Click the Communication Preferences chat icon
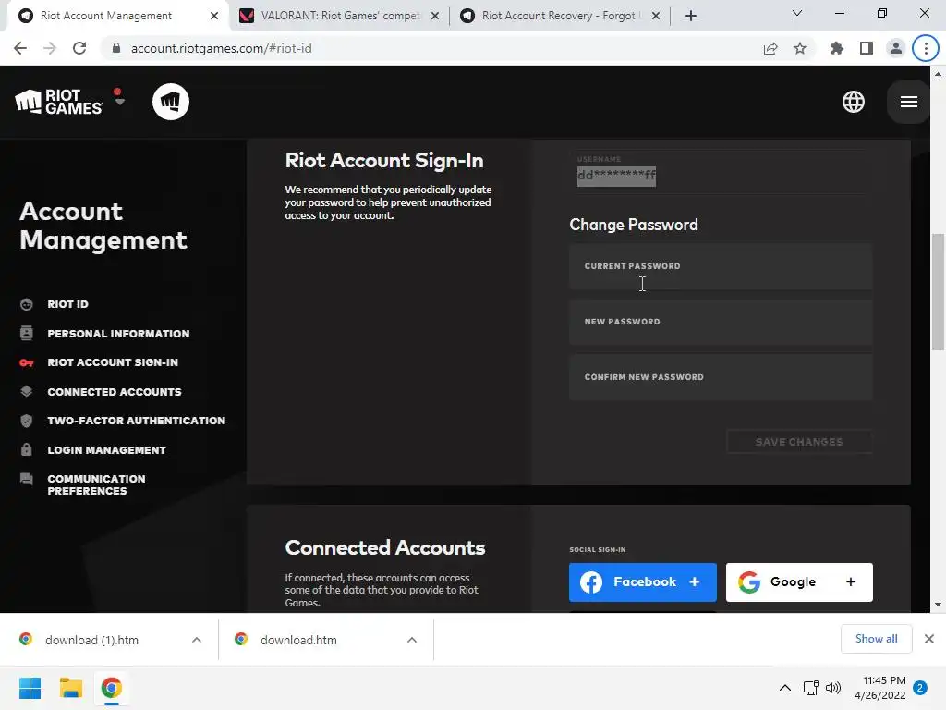Viewport: 946px width, 710px height. (27, 480)
